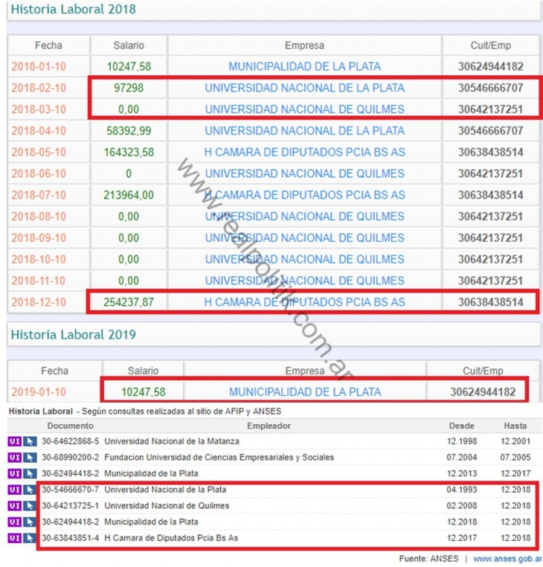Click the Historia Laboral 2018 heading
The width and height of the screenshot is (543, 567).
coord(74,9)
